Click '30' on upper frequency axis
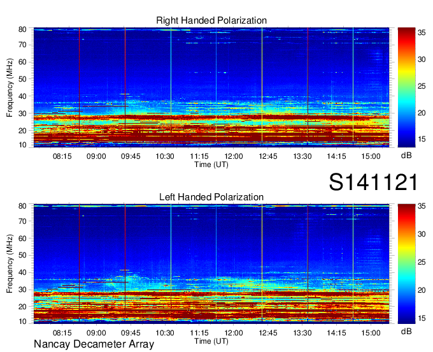 tap(22, 114)
